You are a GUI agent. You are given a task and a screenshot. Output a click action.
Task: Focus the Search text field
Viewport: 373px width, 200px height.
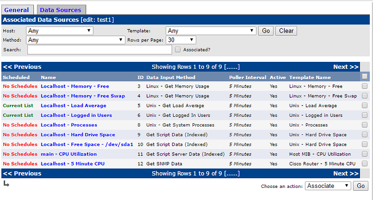click(100, 50)
